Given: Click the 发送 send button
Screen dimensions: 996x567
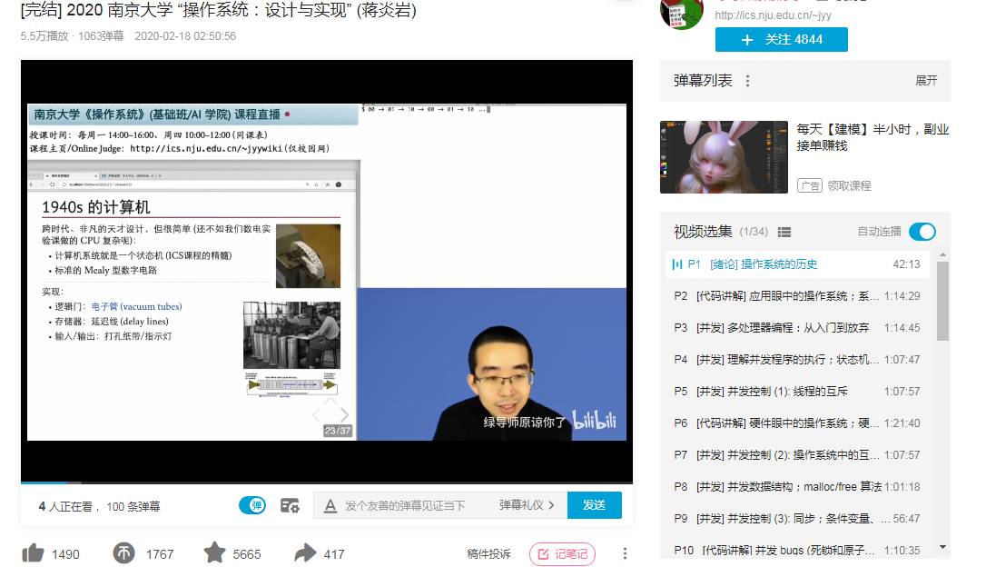Looking at the screenshot, I should coord(595,505).
